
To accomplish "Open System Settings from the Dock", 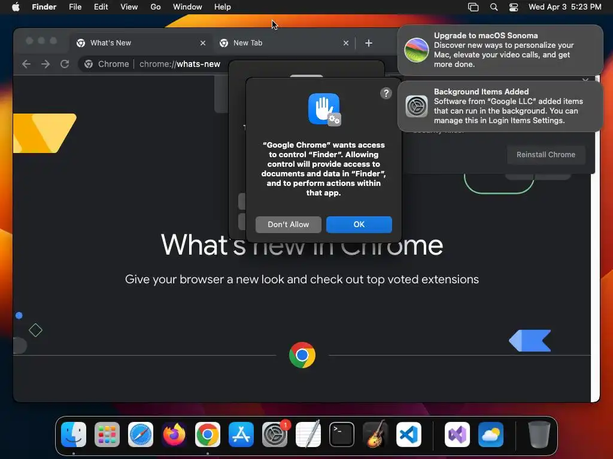I will point(275,434).
